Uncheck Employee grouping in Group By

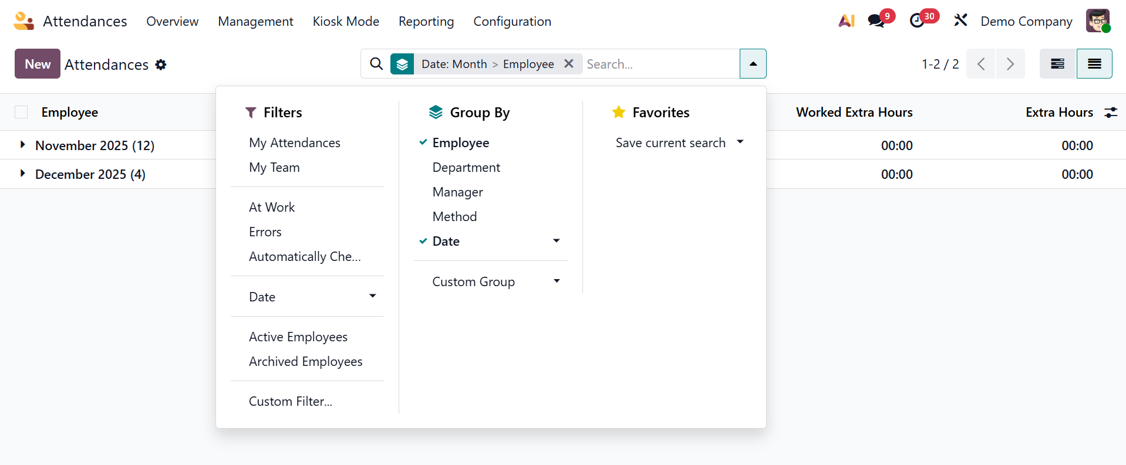pyautogui.click(x=460, y=143)
